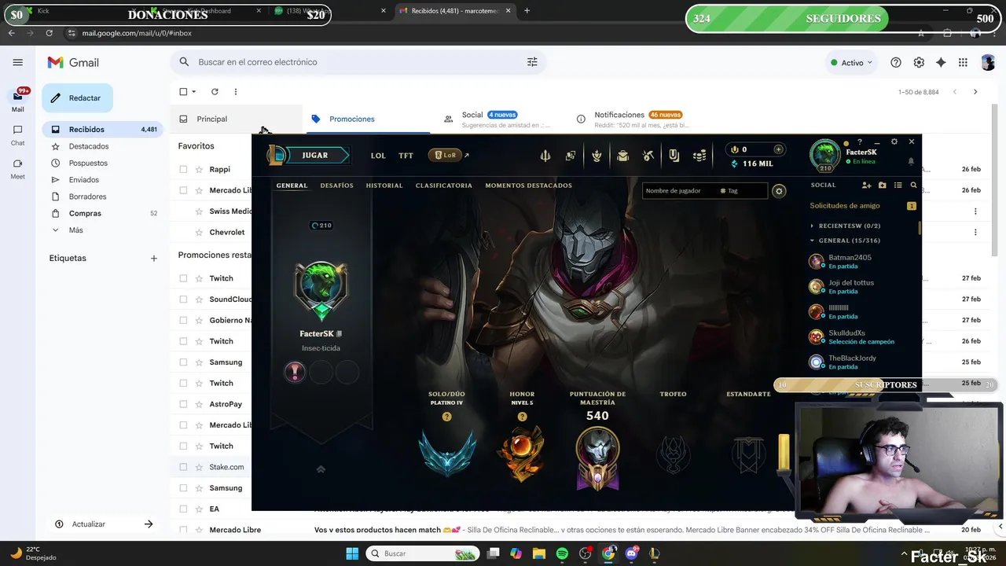Viewport: 1006px width, 566px height.
Task: Open the TFT game mode link
Action: 406,156
